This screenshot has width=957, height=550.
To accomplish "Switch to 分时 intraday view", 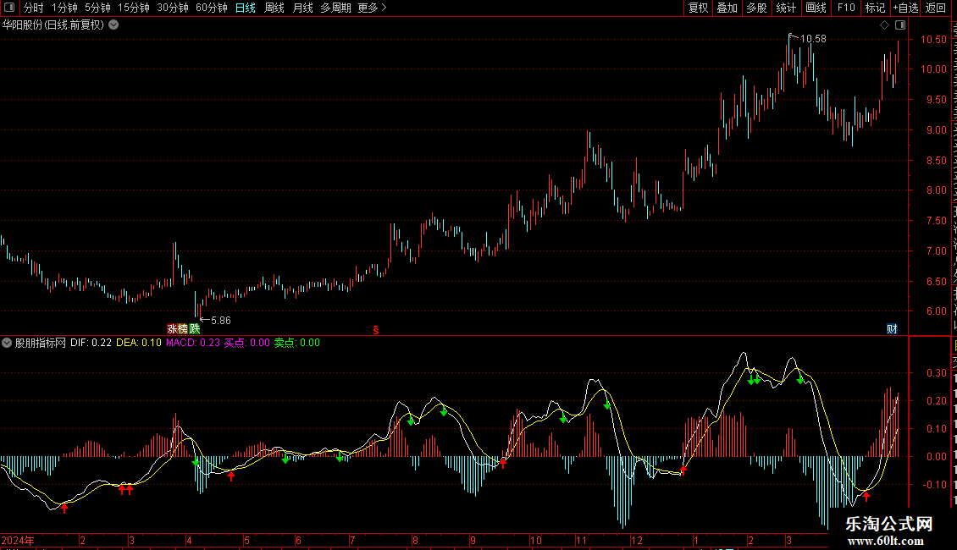I will (34, 8).
